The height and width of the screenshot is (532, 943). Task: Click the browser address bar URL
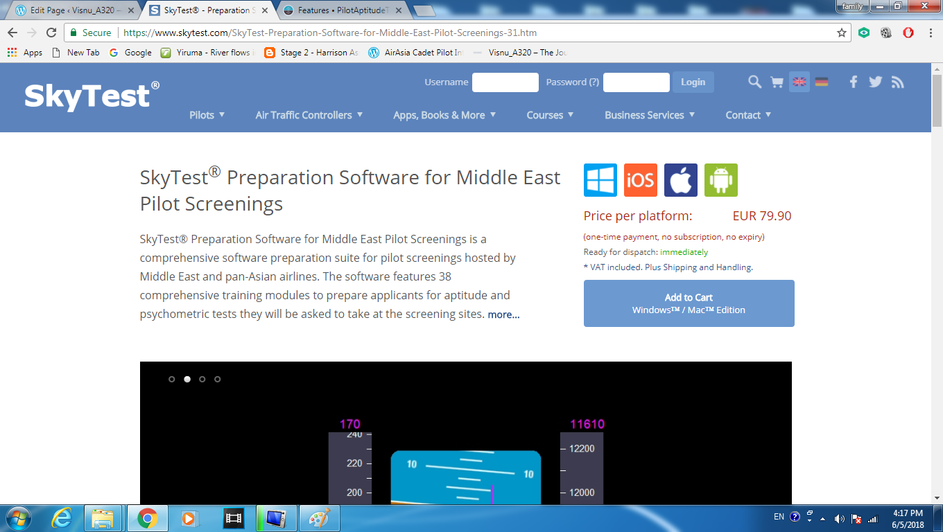330,33
